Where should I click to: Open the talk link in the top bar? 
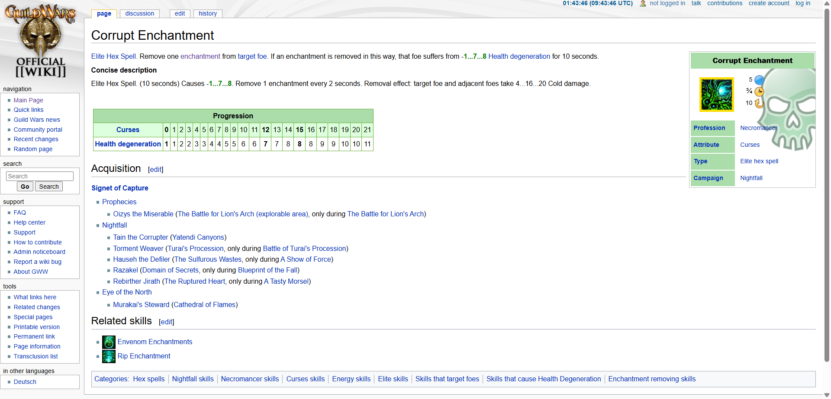(x=696, y=3)
